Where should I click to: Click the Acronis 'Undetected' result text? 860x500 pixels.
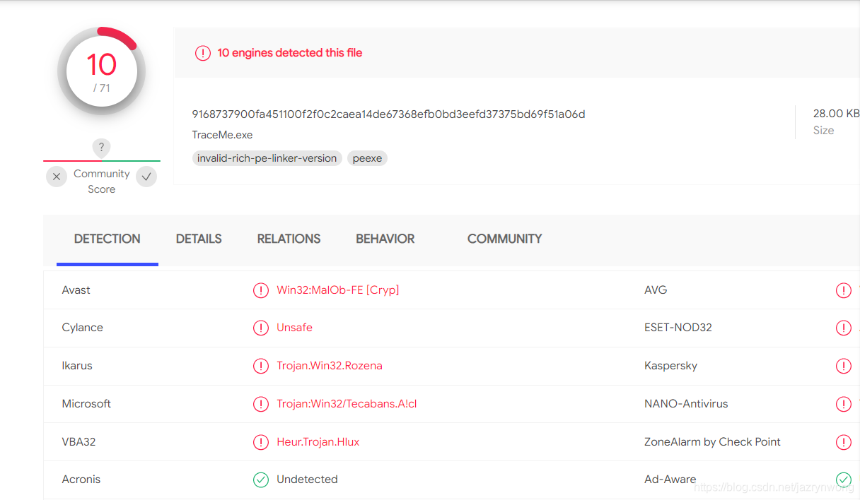(307, 480)
